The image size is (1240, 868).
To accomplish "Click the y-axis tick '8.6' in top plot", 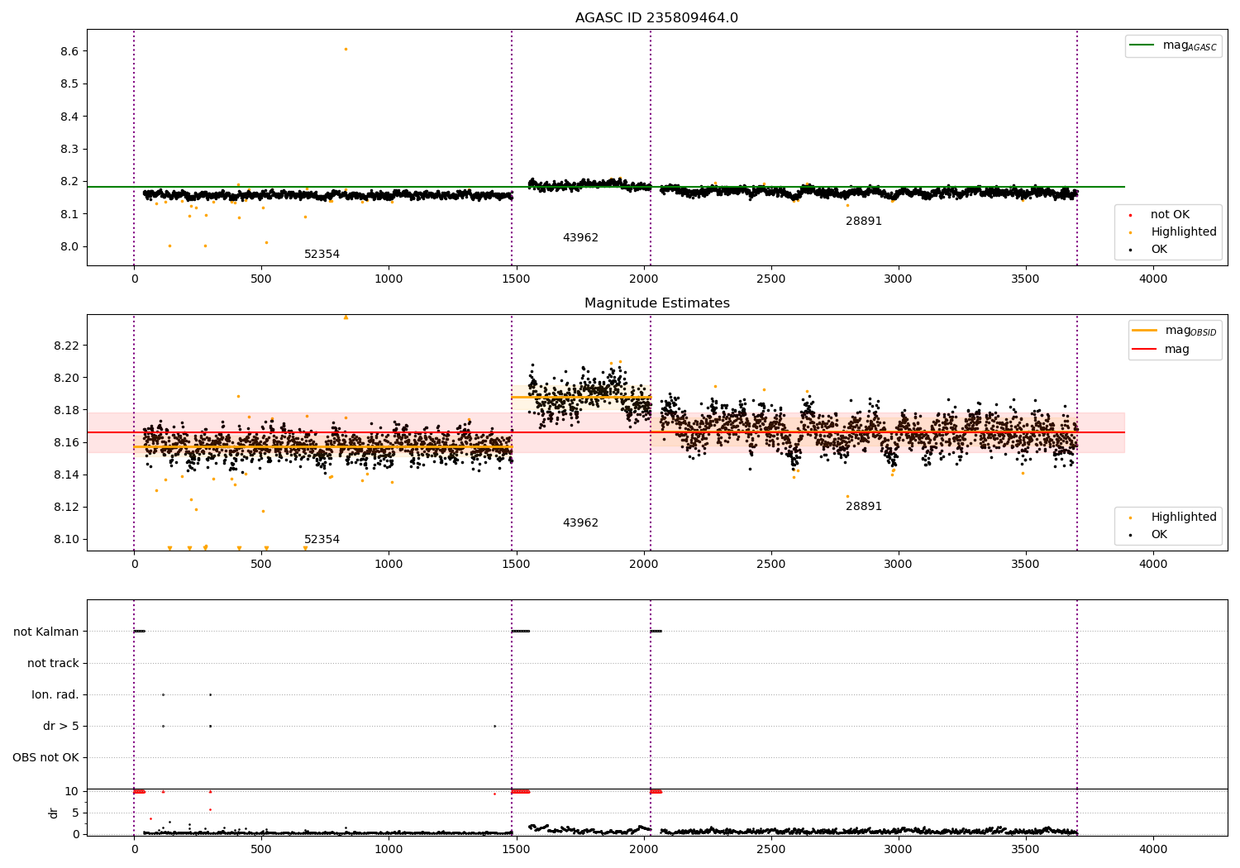I will coord(69,51).
